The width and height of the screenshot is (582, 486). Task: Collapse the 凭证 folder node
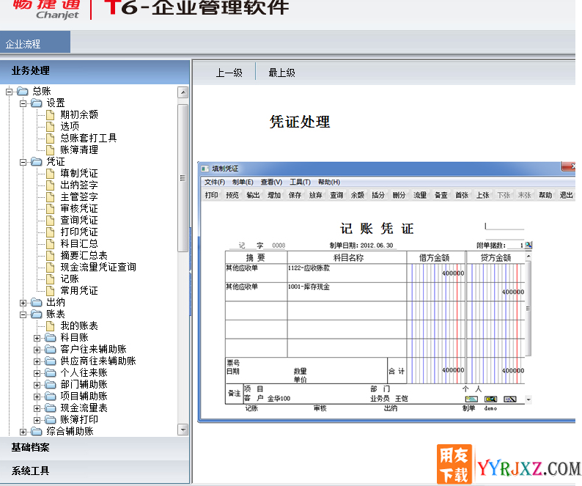pos(23,162)
